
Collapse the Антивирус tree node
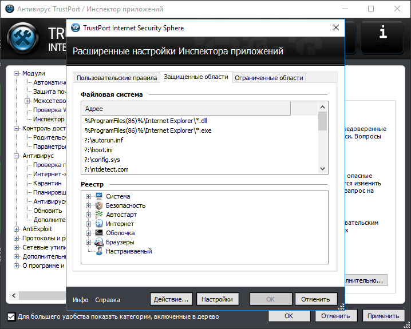pyautogui.click(x=16, y=156)
